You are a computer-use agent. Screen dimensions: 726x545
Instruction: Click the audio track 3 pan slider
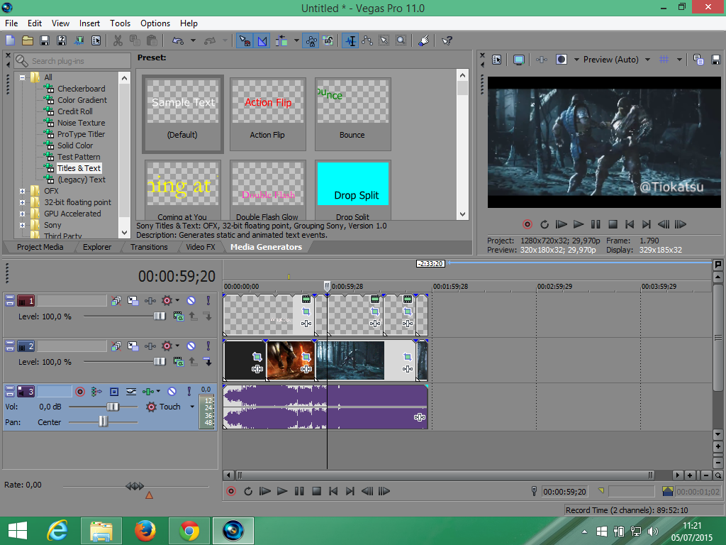pos(103,422)
